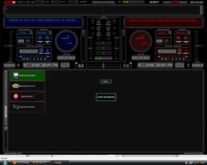
Task: Click the Broadcast target icon
Action: point(16,97)
